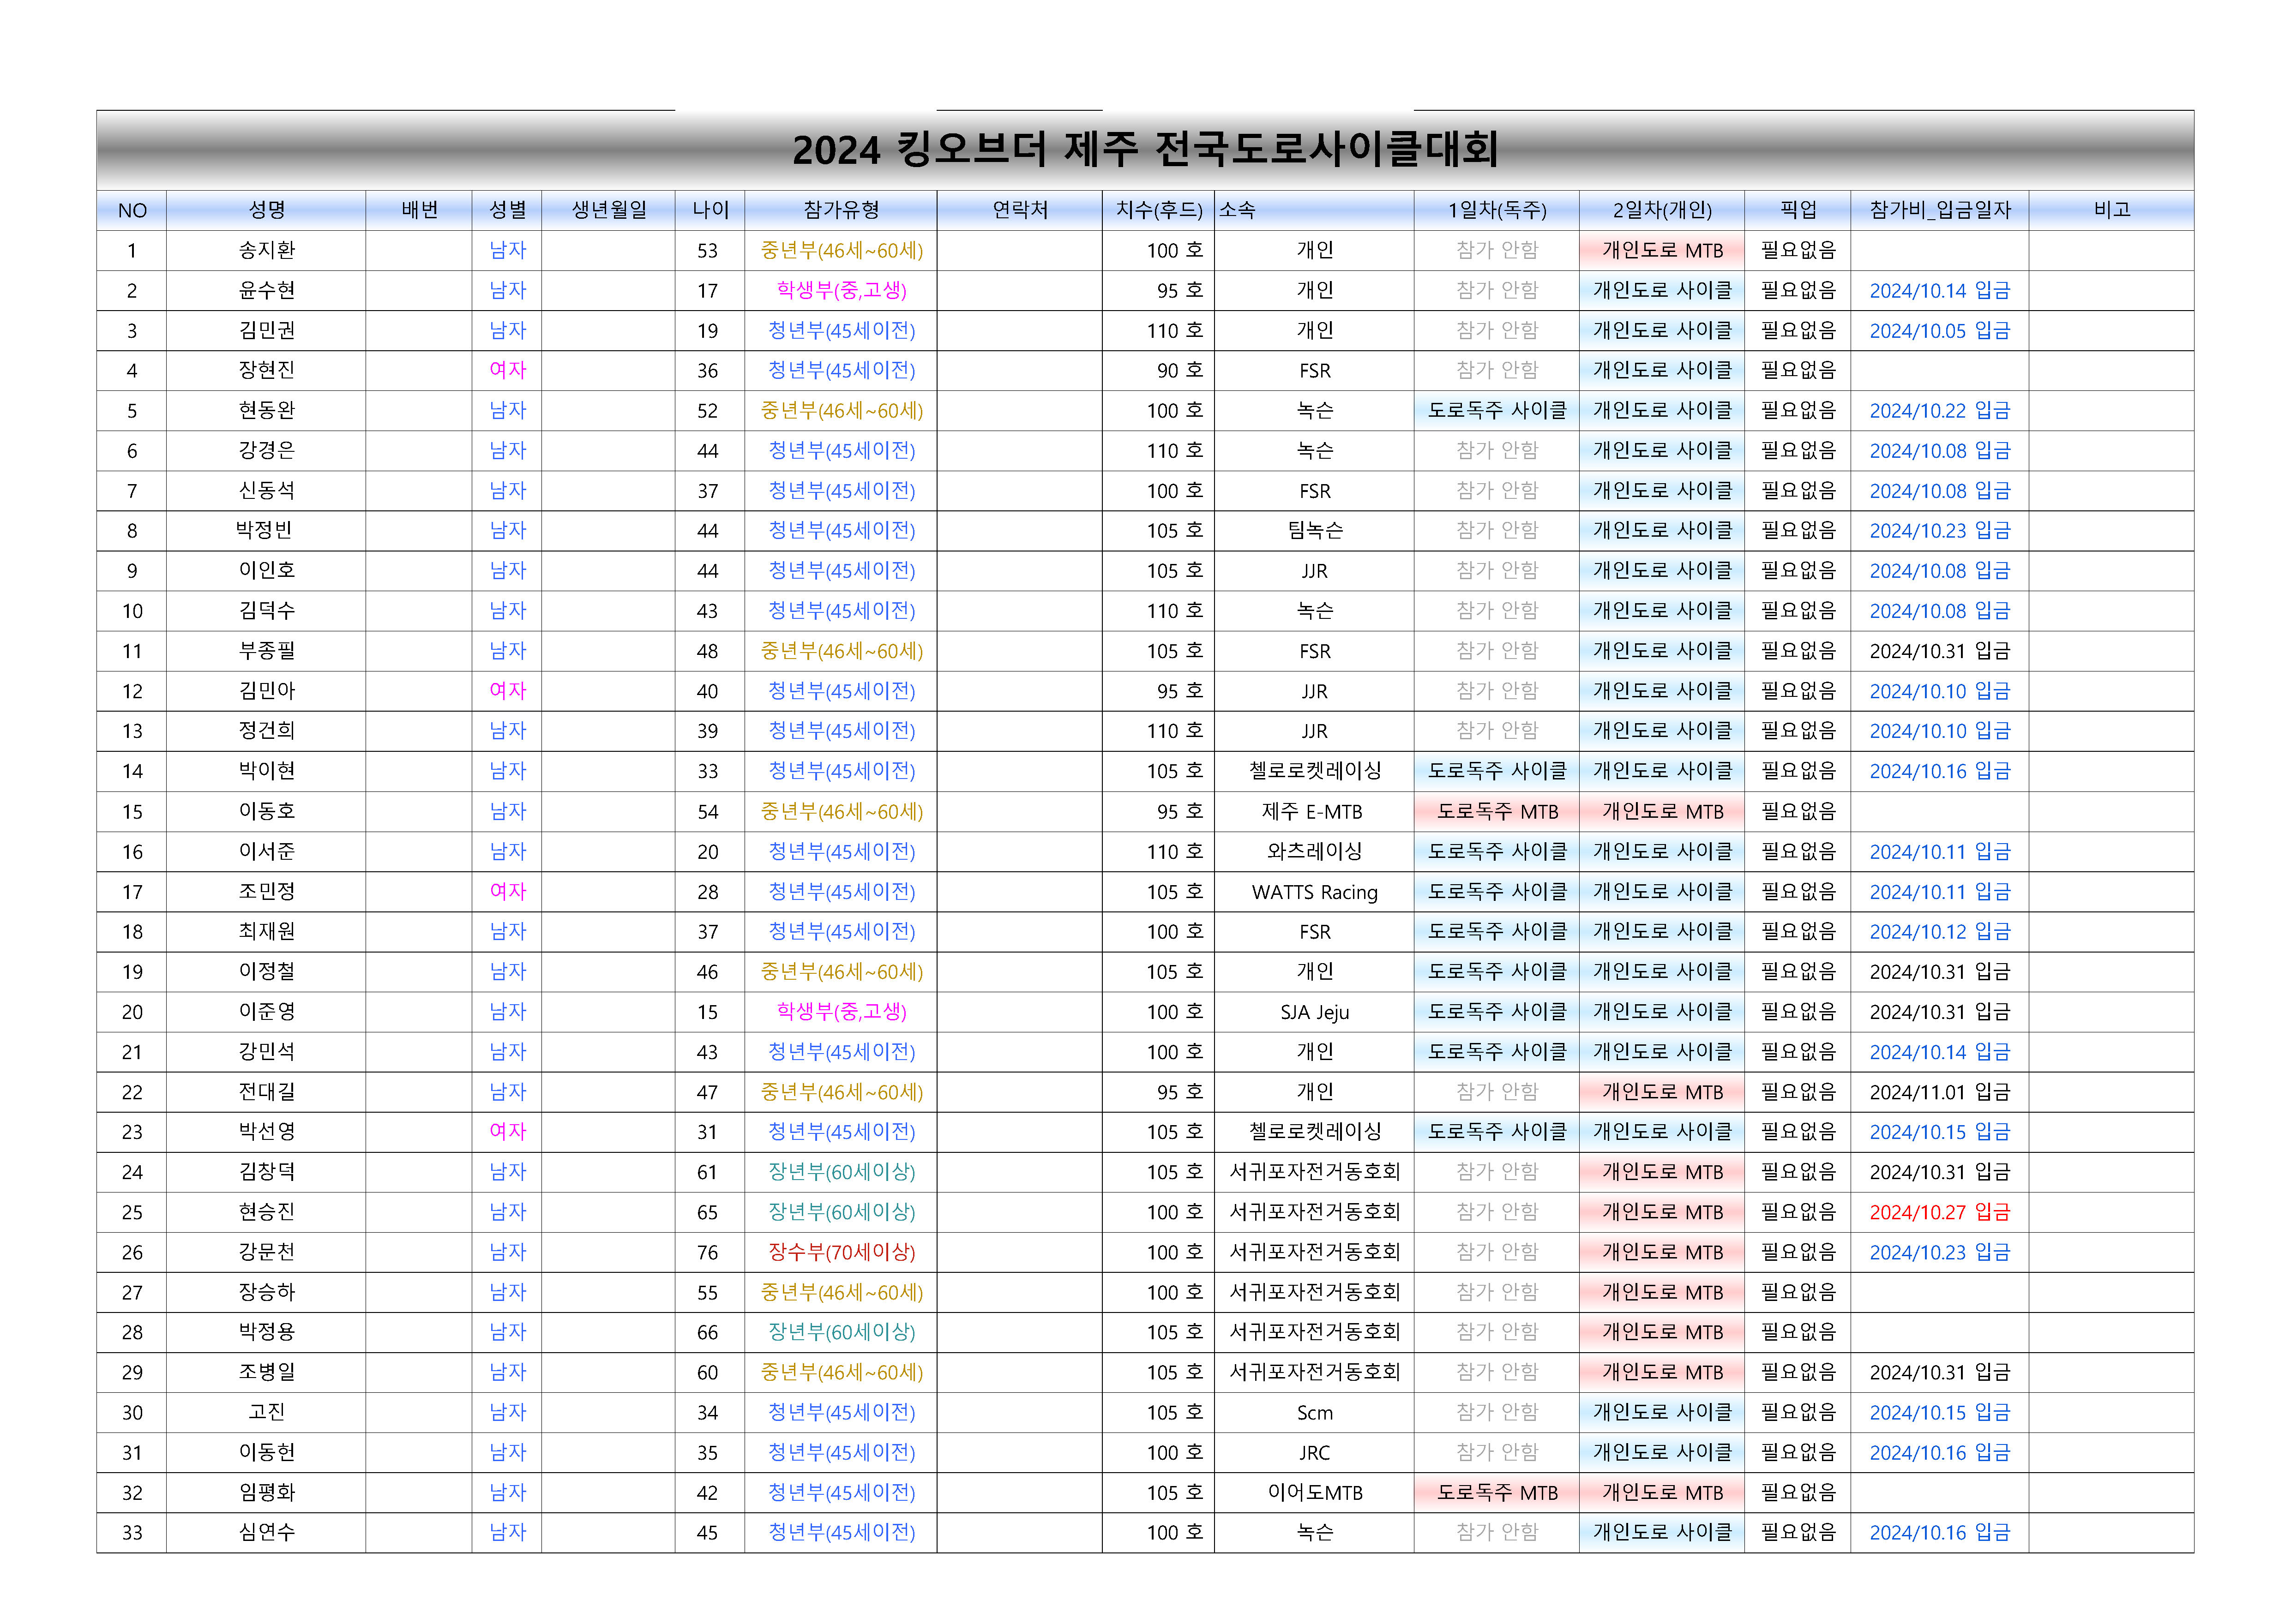Viewport: 2291px width, 1624px height.
Task: Click the name 심연수 in row 33
Action: click(267, 1532)
